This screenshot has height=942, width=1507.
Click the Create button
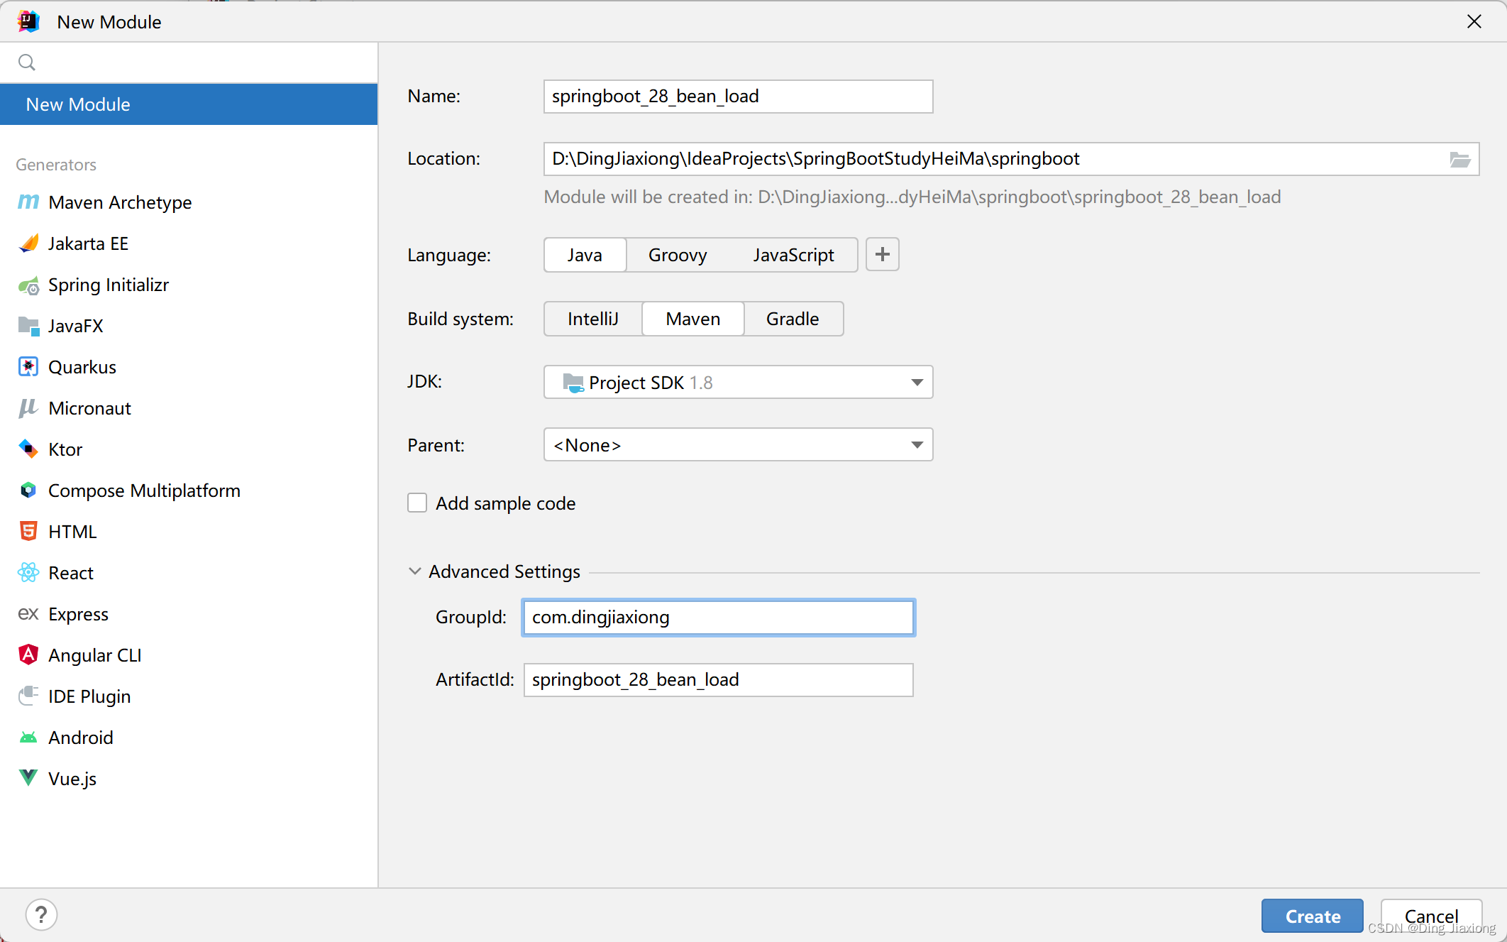1313,916
